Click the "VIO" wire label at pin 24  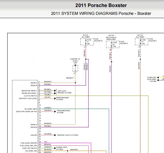coord(46,142)
